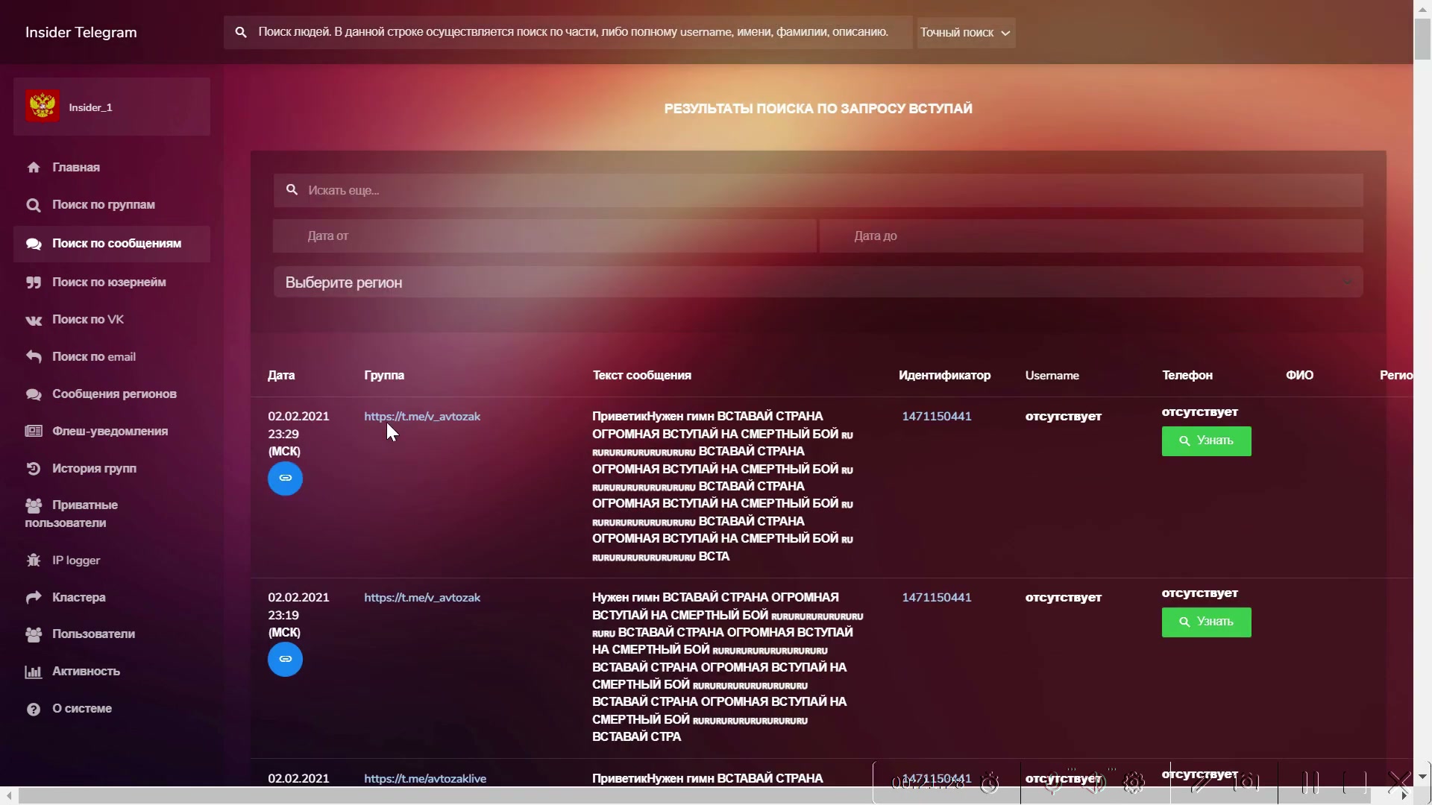The image size is (1432, 805).
Task: Click the Дата до date field
Action: (1091, 236)
